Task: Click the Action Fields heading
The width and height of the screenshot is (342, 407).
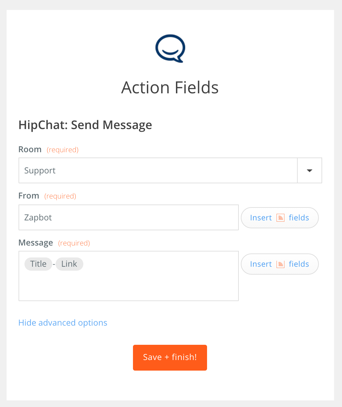Action: pos(170,87)
